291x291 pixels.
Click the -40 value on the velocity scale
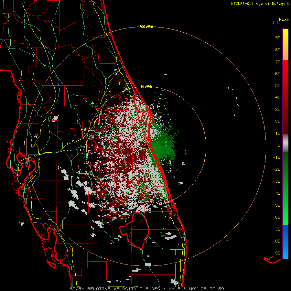click(276, 193)
